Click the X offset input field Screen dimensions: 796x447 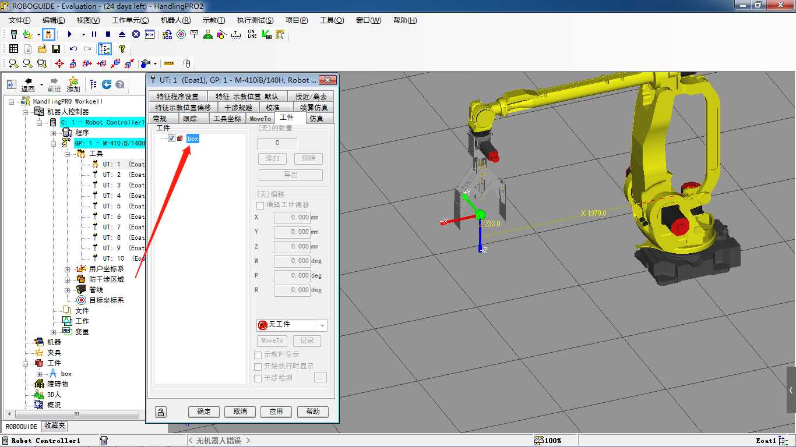(x=291, y=217)
